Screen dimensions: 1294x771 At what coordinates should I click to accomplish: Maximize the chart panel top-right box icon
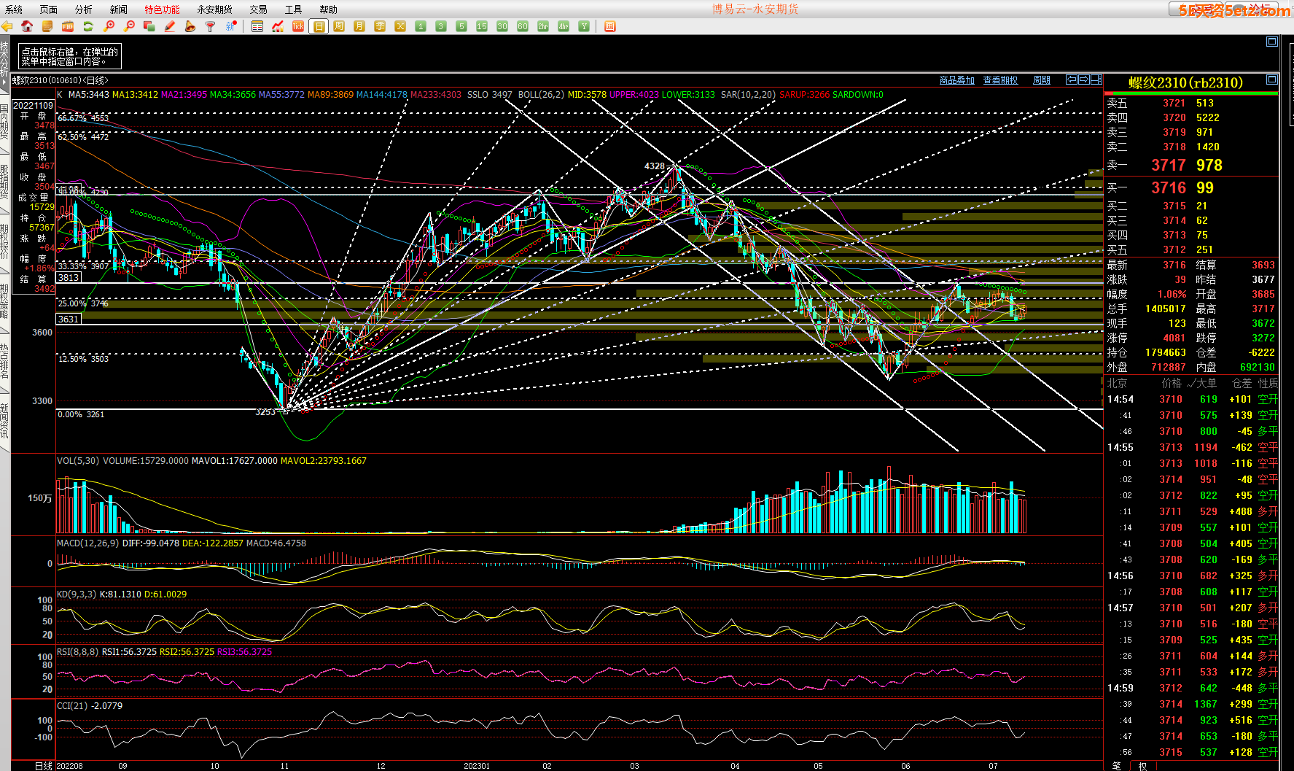click(x=1272, y=42)
